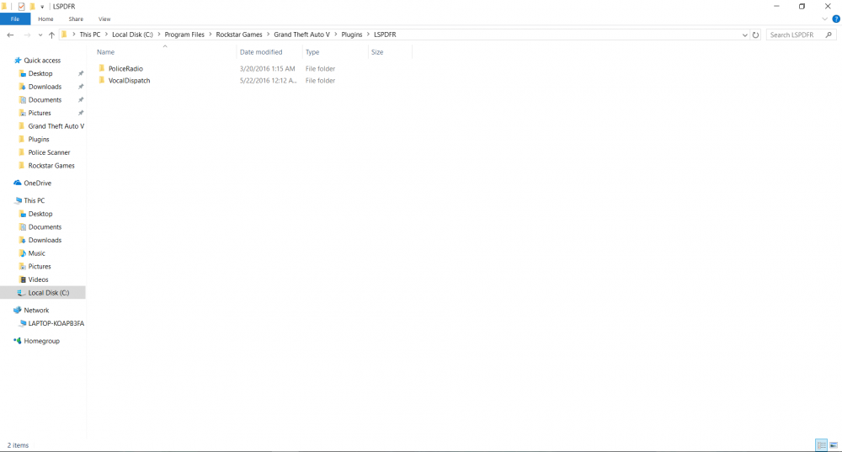842x452 pixels.
Task: Click Local Disk (C:) breadcrumb
Action: [132, 35]
